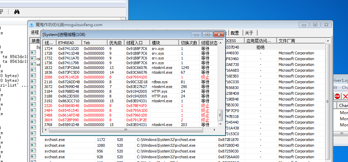The width and height of the screenshot is (348, 162).
Task: Click the thread list vertical scrollbar thumb
Action: pos(220,115)
